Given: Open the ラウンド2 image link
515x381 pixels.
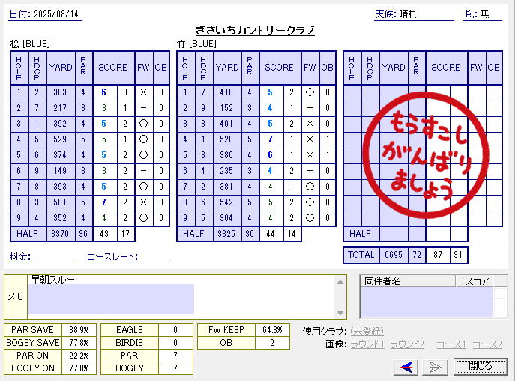Looking at the screenshot, I should click(x=408, y=344).
